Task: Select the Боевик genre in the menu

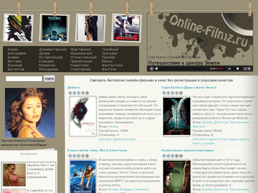Action: (13, 57)
